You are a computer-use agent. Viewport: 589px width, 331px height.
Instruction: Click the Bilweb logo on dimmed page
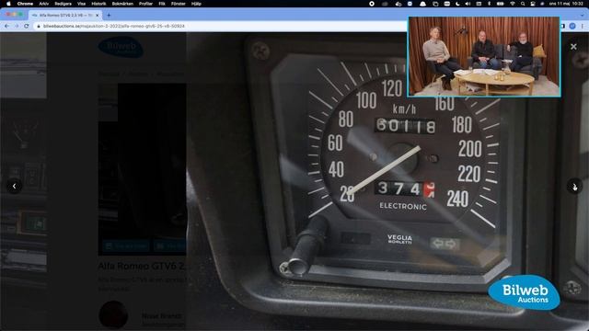(x=121, y=47)
